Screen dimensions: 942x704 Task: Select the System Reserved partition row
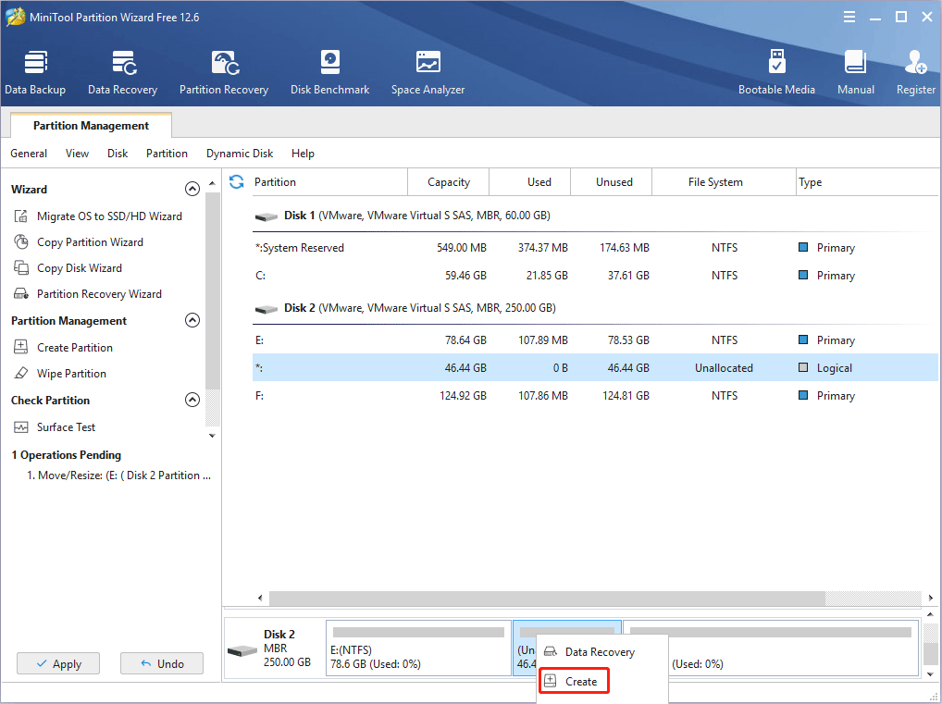[x=595, y=248]
